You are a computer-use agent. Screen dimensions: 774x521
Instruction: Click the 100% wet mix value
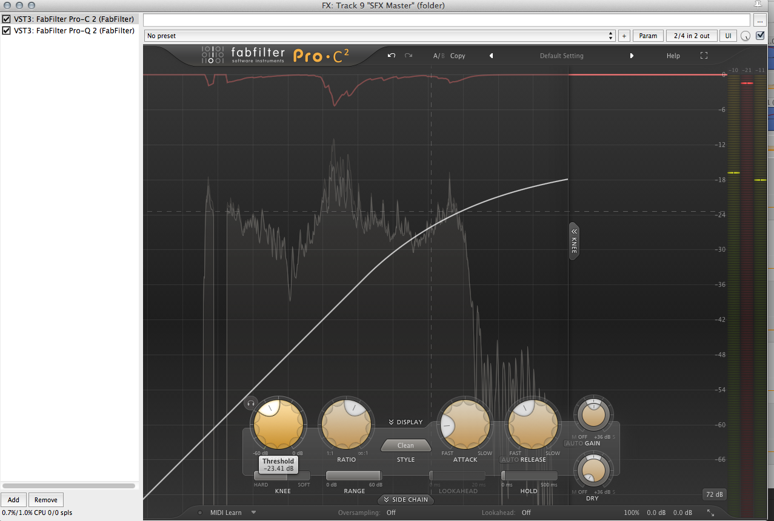pyautogui.click(x=632, y=513)
